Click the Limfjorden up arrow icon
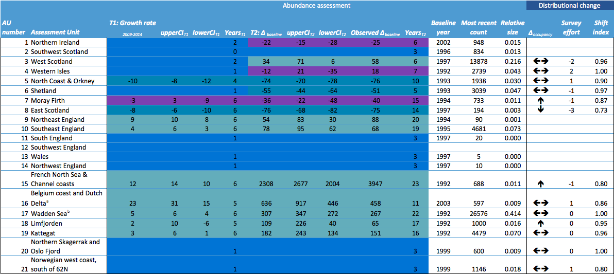Image resolution: width=614 pixels, height=274 pixels. [x=541, y=223]
